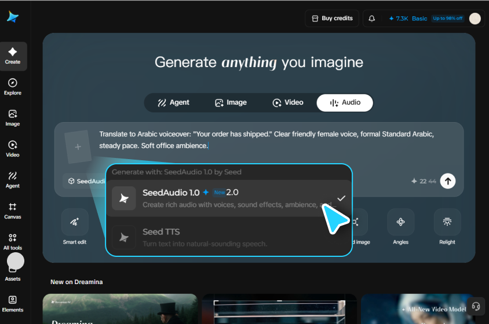Click the Buy credits button
489x324 pixels.
tap(332, 19)
